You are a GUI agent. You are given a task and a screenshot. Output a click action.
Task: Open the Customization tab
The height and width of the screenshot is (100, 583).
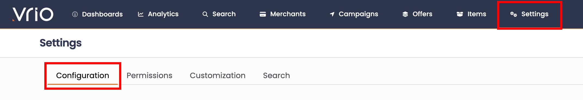click(218, 75)
